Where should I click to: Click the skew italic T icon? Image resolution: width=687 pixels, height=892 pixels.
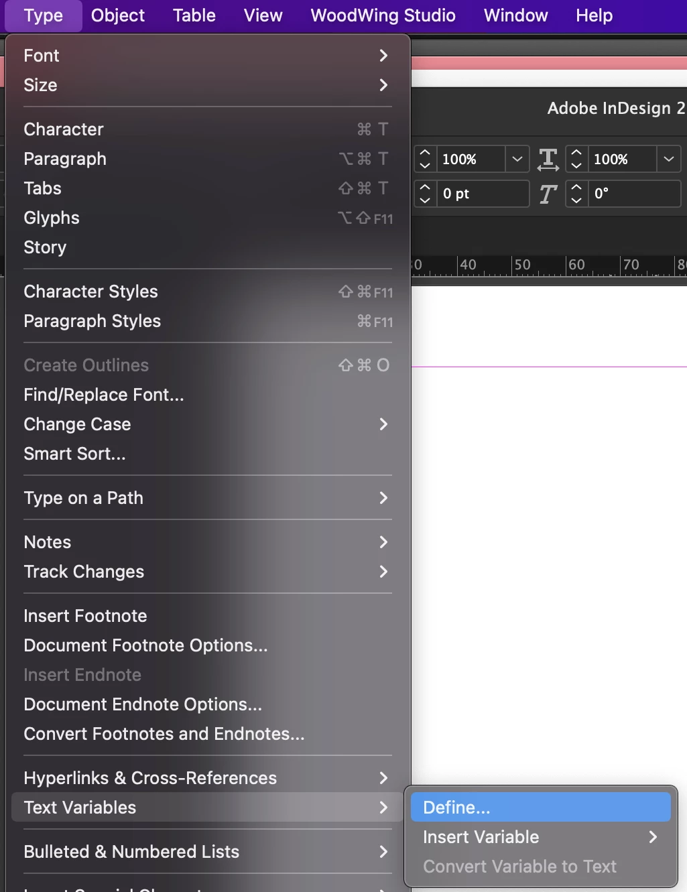(x=548, y=194)
